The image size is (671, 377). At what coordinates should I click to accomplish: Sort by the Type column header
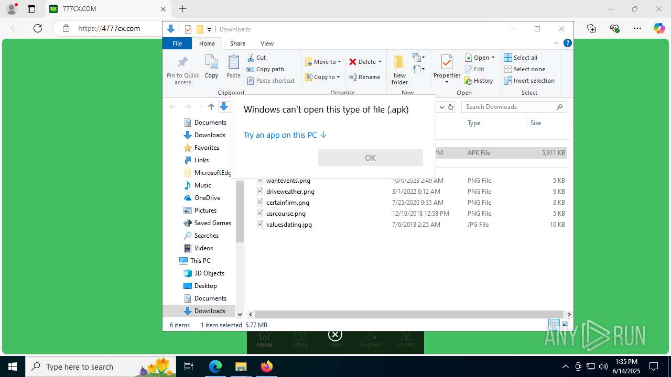[x=495, y=123]
